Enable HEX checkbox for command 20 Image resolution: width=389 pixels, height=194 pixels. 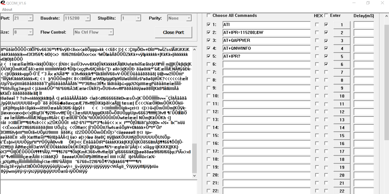click(317, 175)
